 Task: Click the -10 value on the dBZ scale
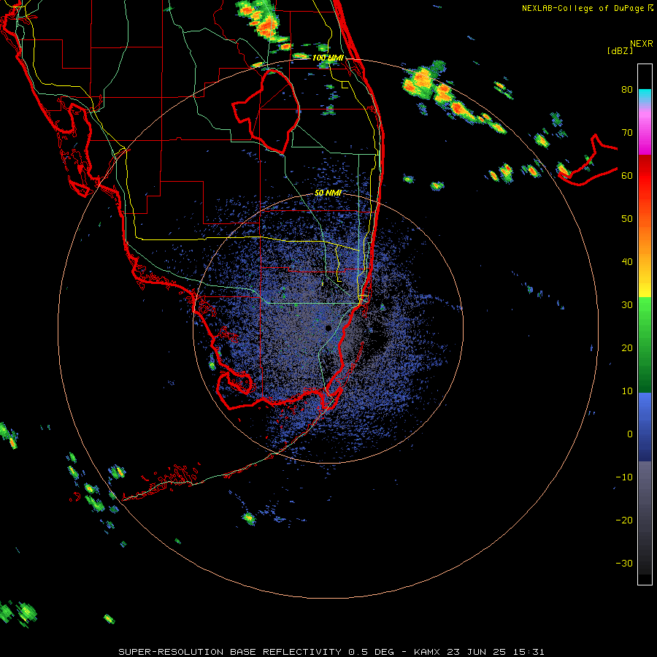tap(624, 477)
